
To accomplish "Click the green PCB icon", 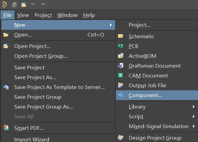I will pos(121,46).
